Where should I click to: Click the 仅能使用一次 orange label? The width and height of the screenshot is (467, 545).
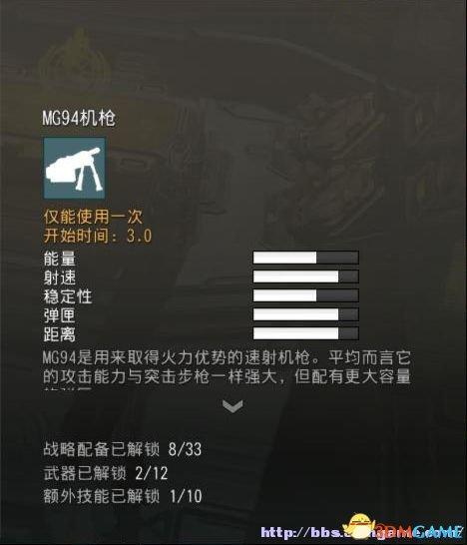(x=93, y=217)
